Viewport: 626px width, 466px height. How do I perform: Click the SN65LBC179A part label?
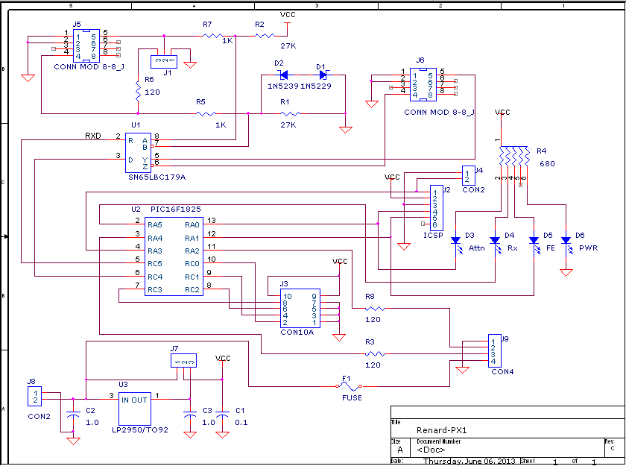tap(157, 177)
